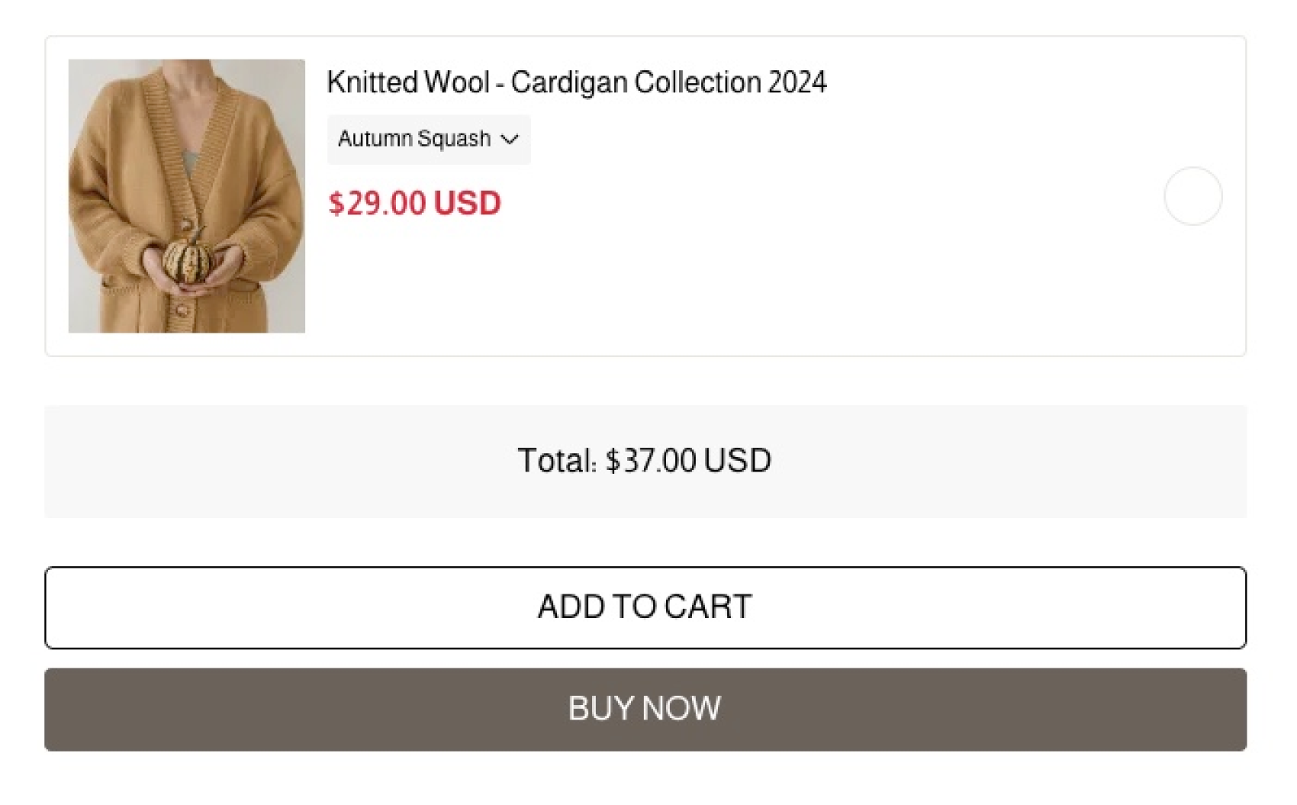Click the Total $37.00 USD bar

(645, 461)
